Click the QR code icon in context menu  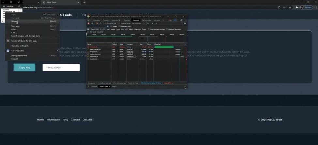[8, 41]
